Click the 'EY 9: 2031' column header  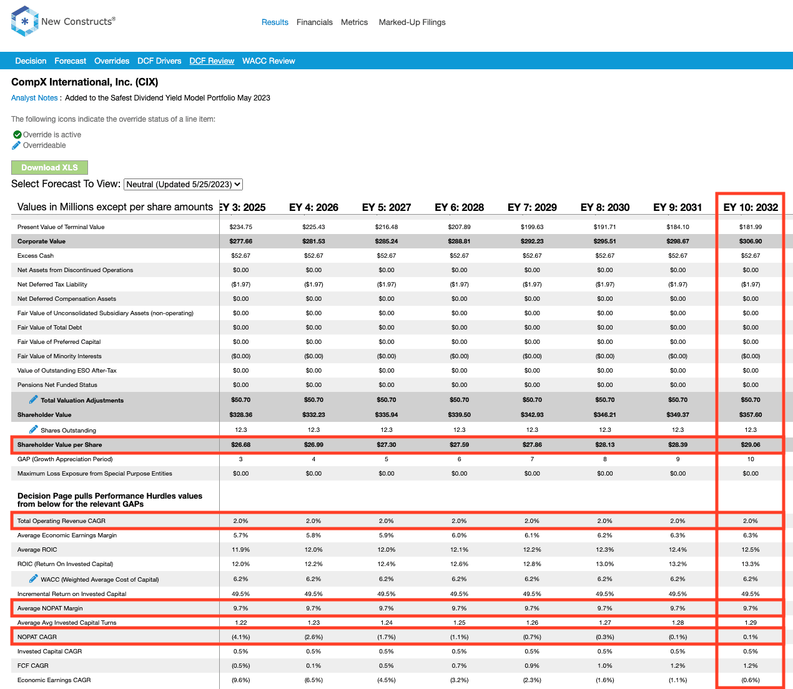click(x=677, y=207)
